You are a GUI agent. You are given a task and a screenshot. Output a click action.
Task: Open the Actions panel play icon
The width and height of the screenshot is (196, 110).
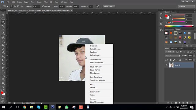coord(161,18)
